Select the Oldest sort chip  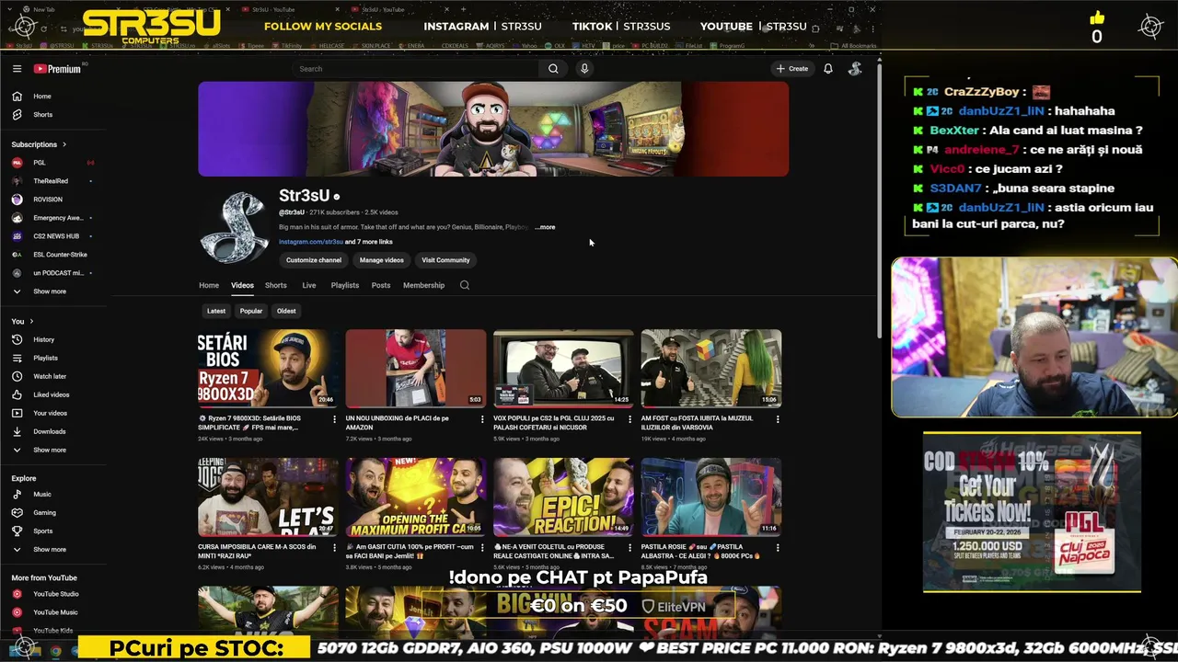[x=286, y=311]
